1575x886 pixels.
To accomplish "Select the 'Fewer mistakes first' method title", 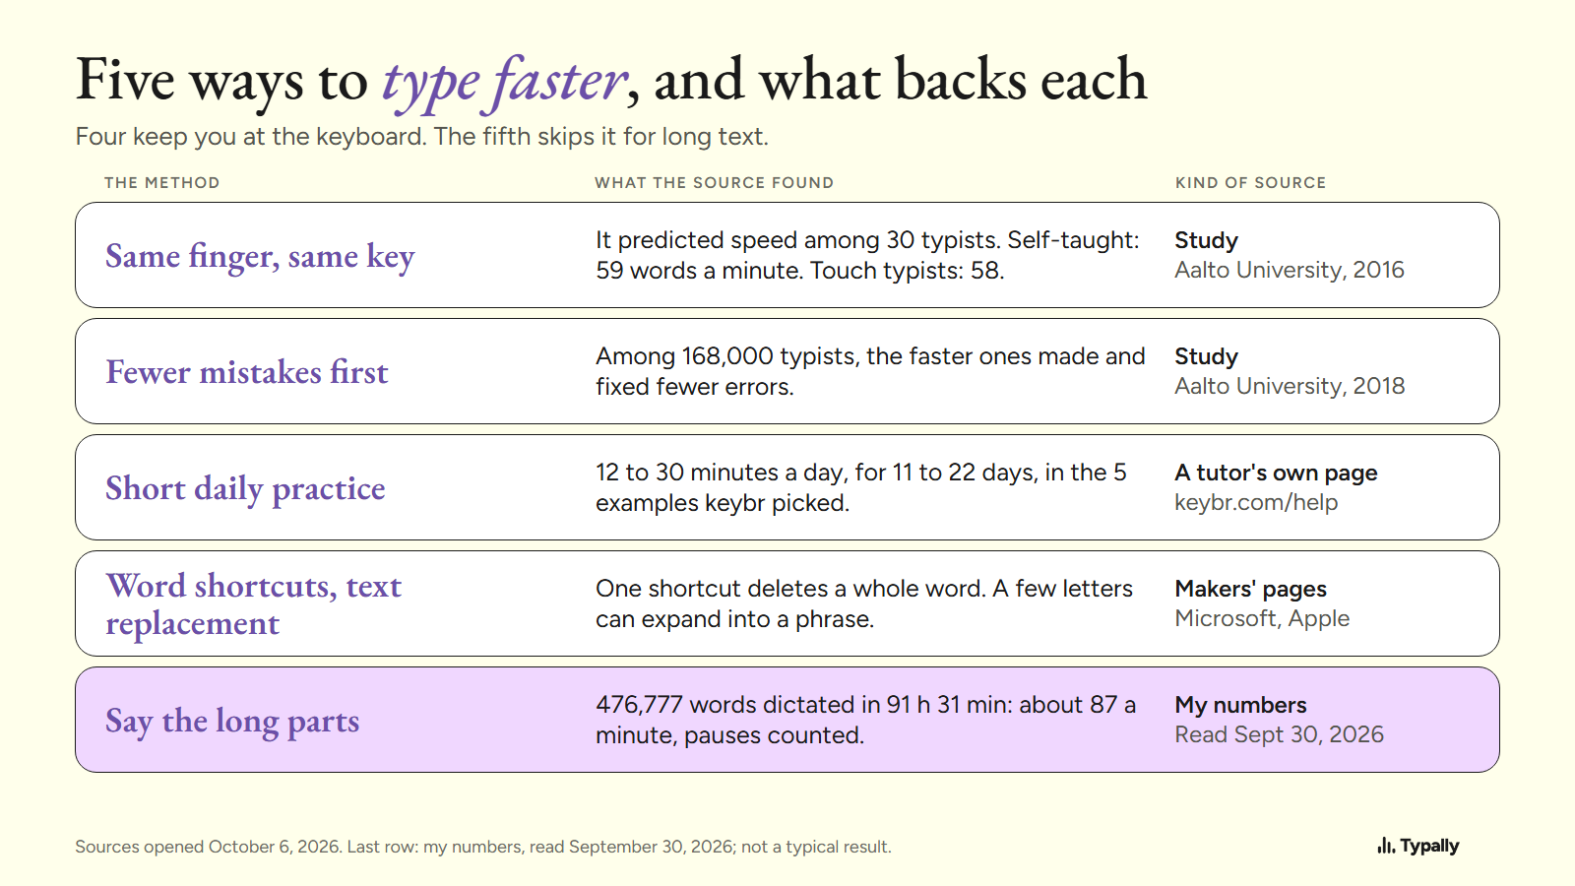I will tap(247, 372).
